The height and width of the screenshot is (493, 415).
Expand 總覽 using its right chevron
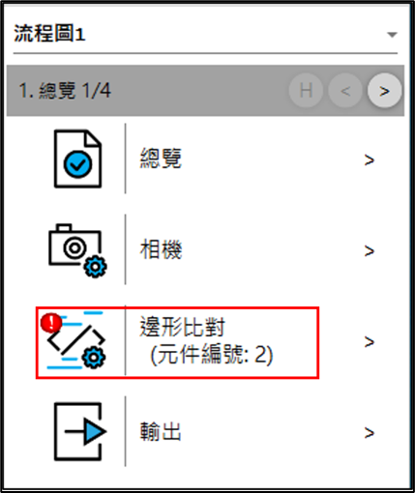pyautogui.click(x=370, y=159)
